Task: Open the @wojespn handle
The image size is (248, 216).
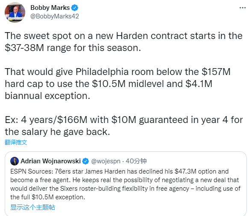Action: click(106, 161)
